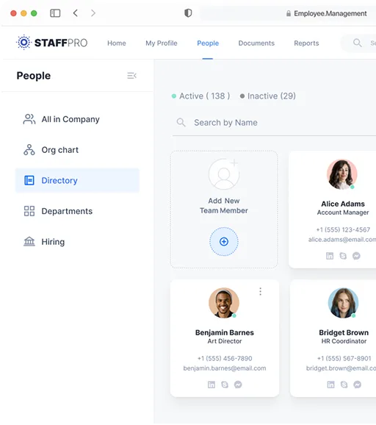Image resolution: width=376 pixels, height=425 pixels.
Task: Open Benjamin Barnes profile photo
Action: pyautogui.click(x=224, y=303)
